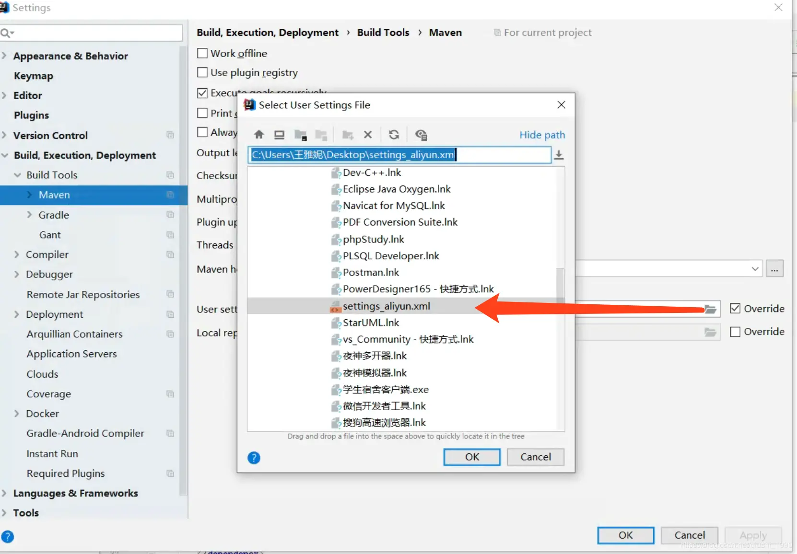Select PowerDesigner165 - 快捷方式.lnk file
The width and height of the screenshot is (797, 554).
pyautogui.click(x=418, y=289)
